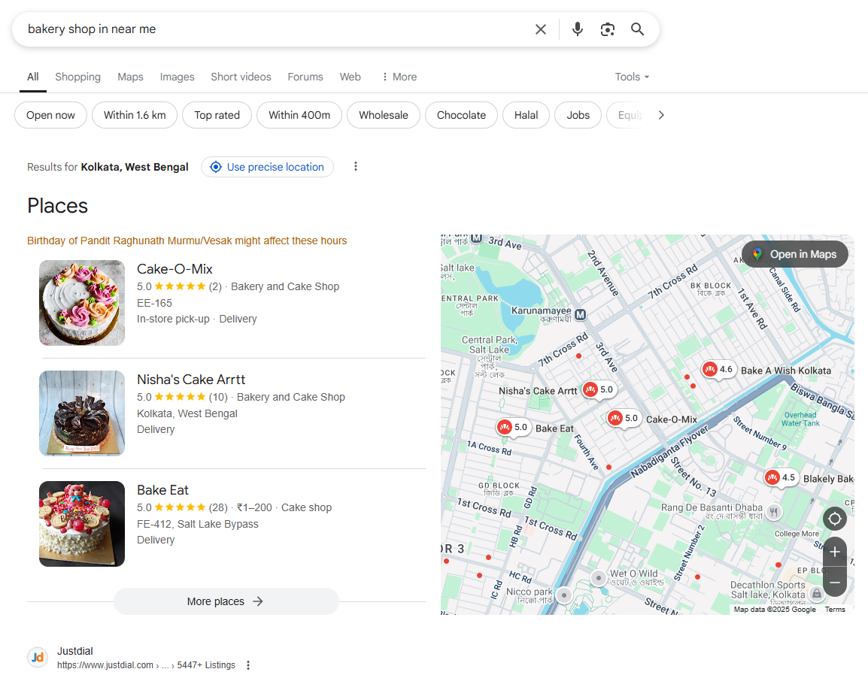
Task: Open location options three-dot menu
Action: (x=355, y=167)
